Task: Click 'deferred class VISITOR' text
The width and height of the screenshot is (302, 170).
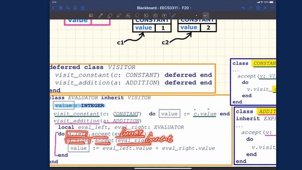Action: [x=92, y=67]
